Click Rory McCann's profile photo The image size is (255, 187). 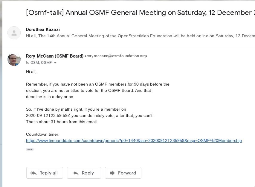coord(14,59)
